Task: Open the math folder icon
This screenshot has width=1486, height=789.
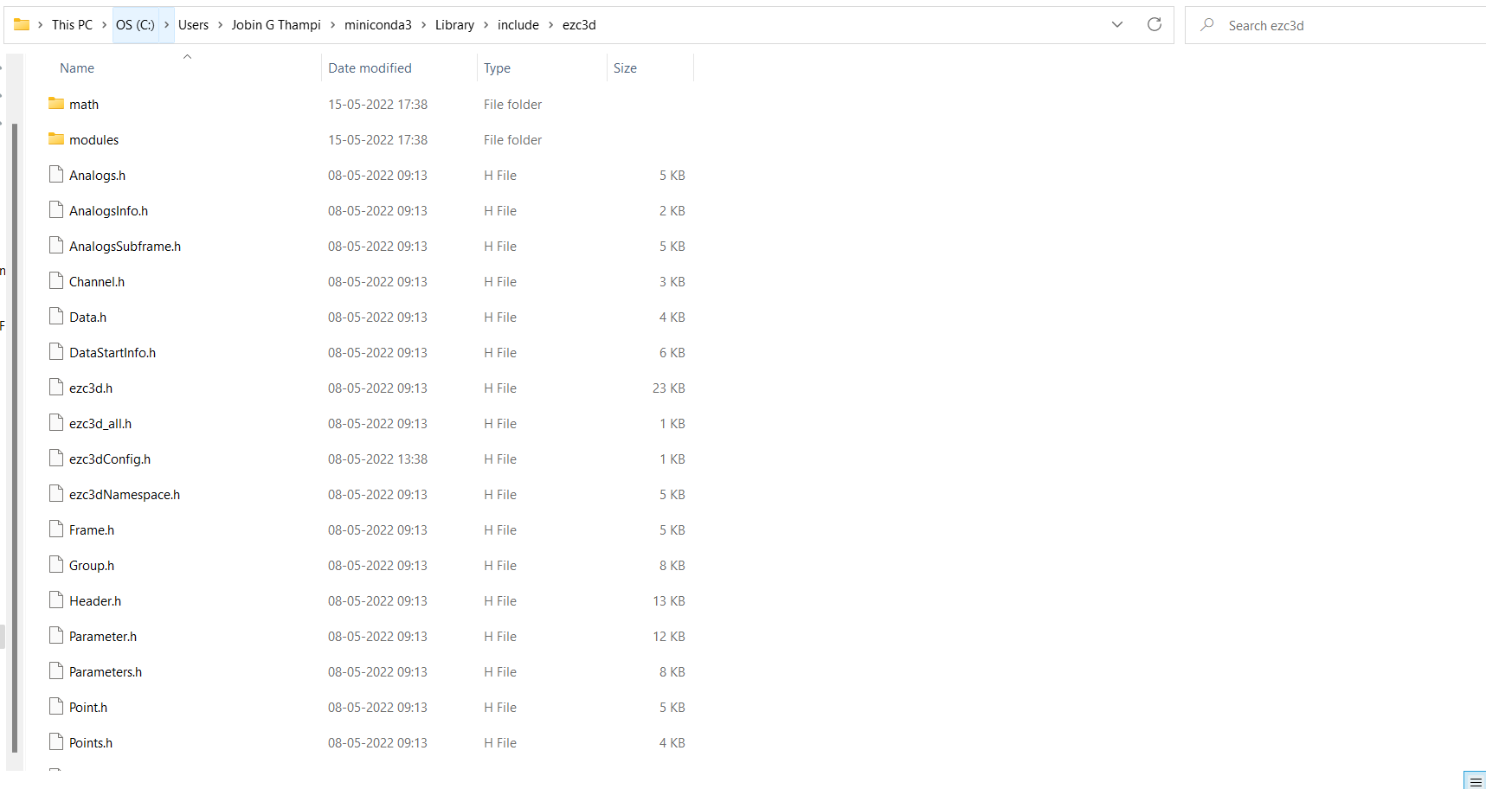Action: 55,103
